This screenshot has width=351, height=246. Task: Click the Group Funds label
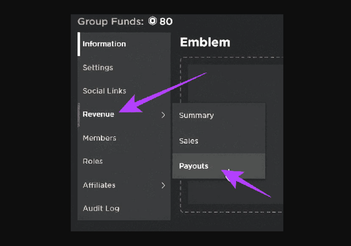pos(111,21)
